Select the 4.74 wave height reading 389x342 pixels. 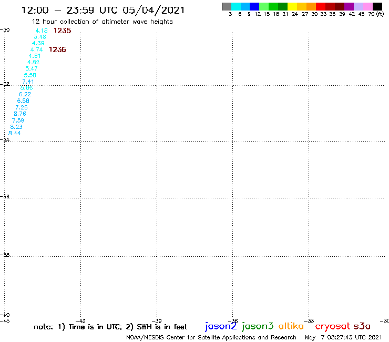(36, 49)
